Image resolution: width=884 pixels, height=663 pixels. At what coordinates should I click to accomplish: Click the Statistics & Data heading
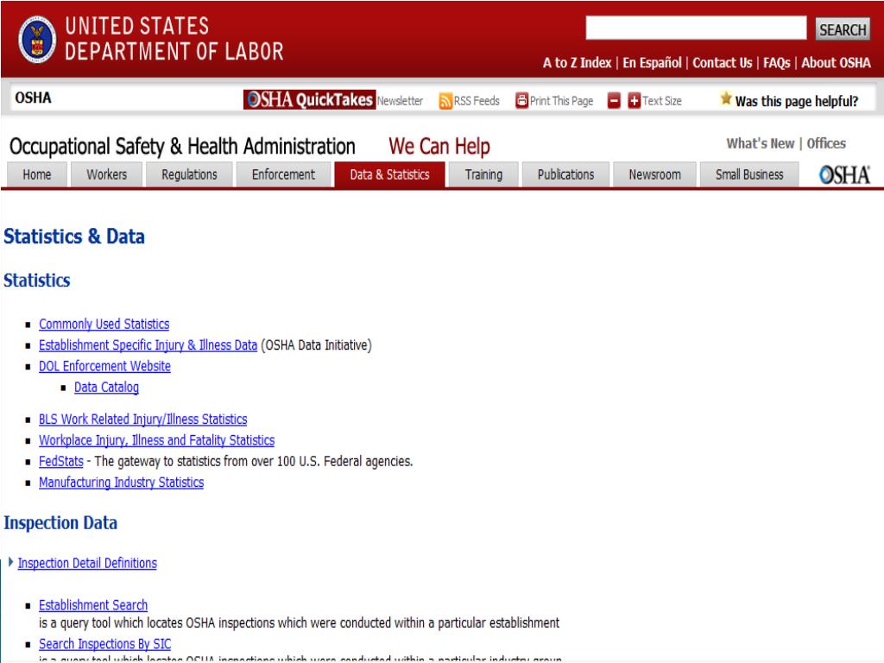74,237
